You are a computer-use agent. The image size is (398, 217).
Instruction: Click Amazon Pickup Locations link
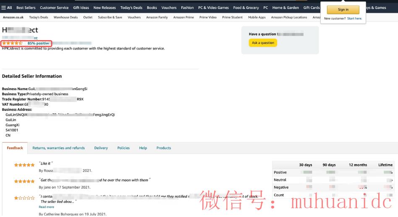289,18
